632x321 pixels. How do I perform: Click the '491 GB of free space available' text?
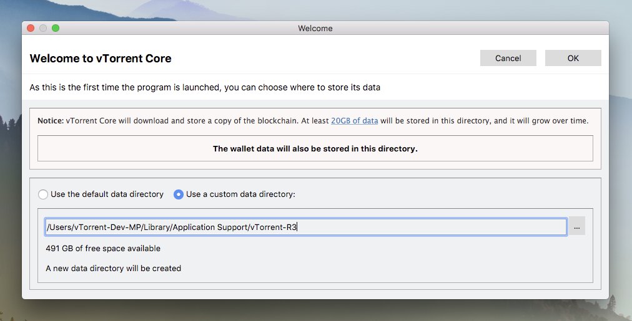click(x=103, y=248)
